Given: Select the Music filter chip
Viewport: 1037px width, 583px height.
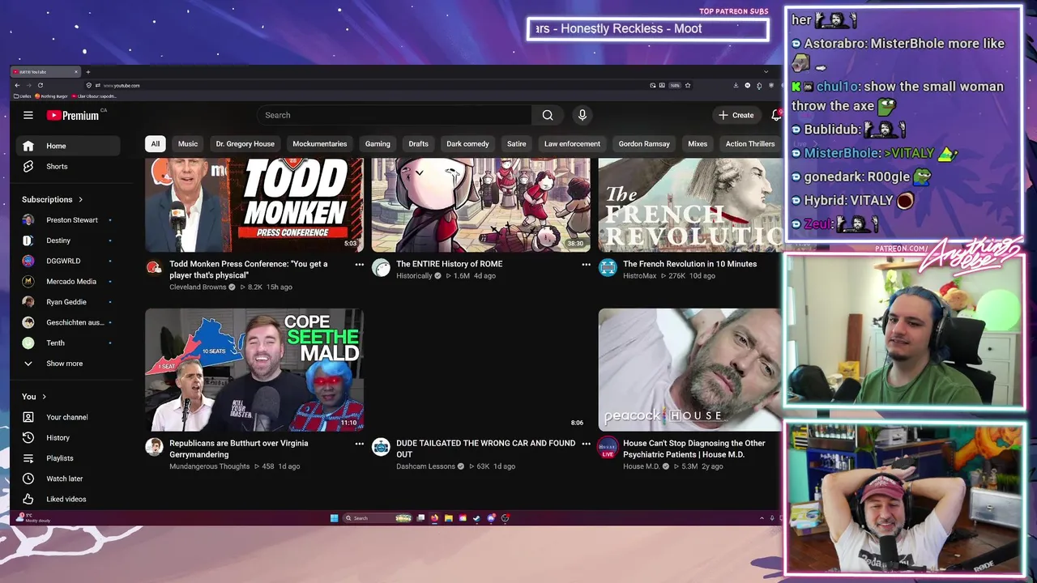Looking at the screenshot, I should point(188,144).
